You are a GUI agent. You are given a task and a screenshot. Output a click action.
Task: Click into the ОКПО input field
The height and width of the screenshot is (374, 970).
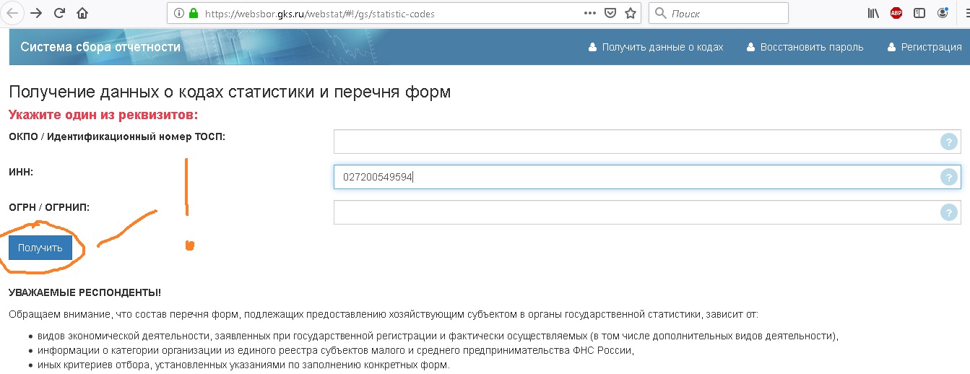click(x=636, y=142)
